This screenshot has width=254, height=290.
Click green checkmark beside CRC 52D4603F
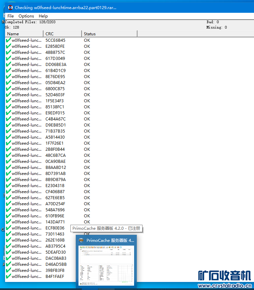pyautogui.click(x=8, y=95)
